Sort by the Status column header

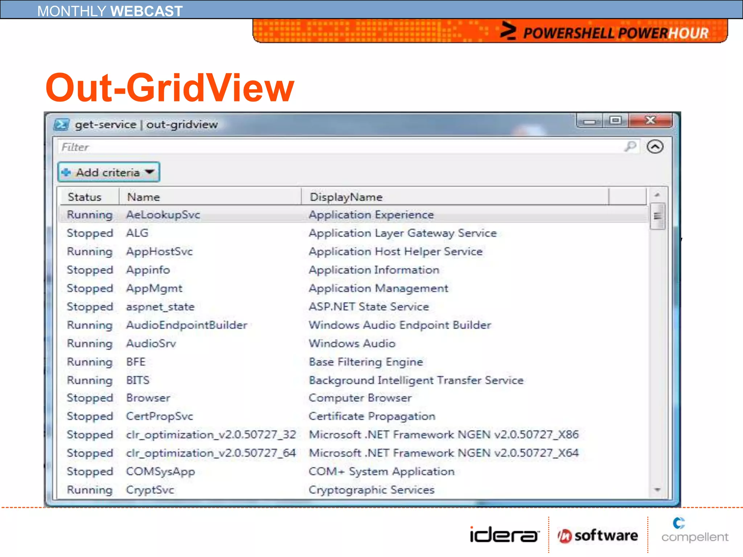pyautogui.click(x=89, y=197)
